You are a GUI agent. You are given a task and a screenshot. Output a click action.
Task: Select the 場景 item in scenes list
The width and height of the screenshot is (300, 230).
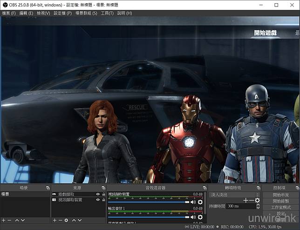click(x=25, y=194)
